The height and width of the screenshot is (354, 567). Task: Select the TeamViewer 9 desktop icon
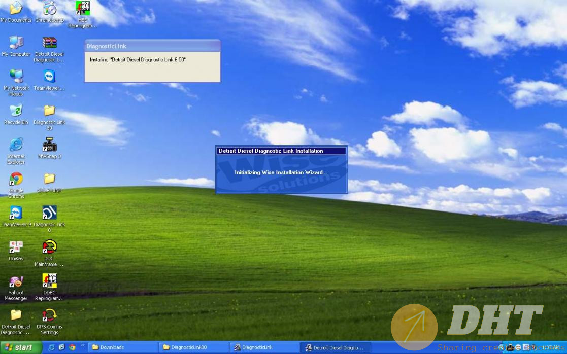pos(16,213)
